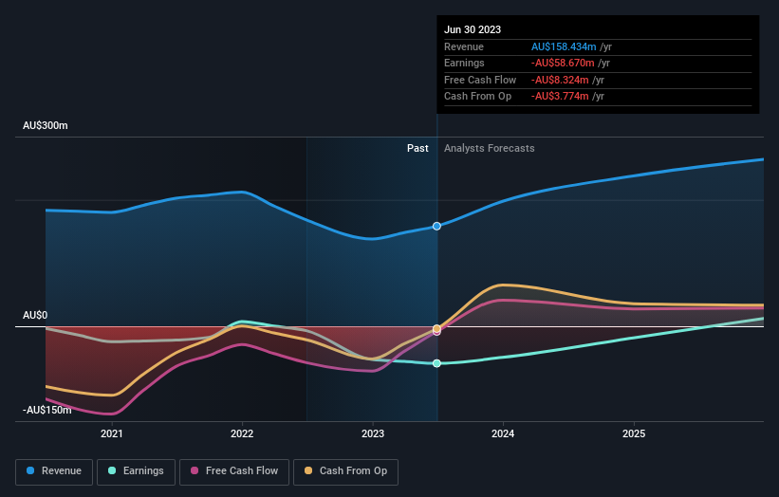Screen dimensions: 779x497
Task: Click the 2023 x-axis label
Action: pos(373,434)
